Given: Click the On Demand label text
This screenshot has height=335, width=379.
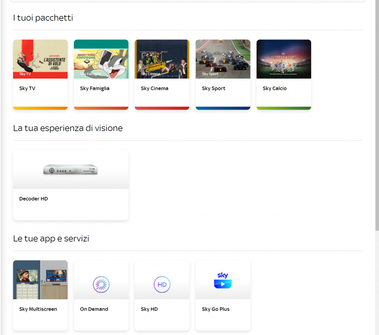Looking at the screenshot, I should [x=94, y=309].
